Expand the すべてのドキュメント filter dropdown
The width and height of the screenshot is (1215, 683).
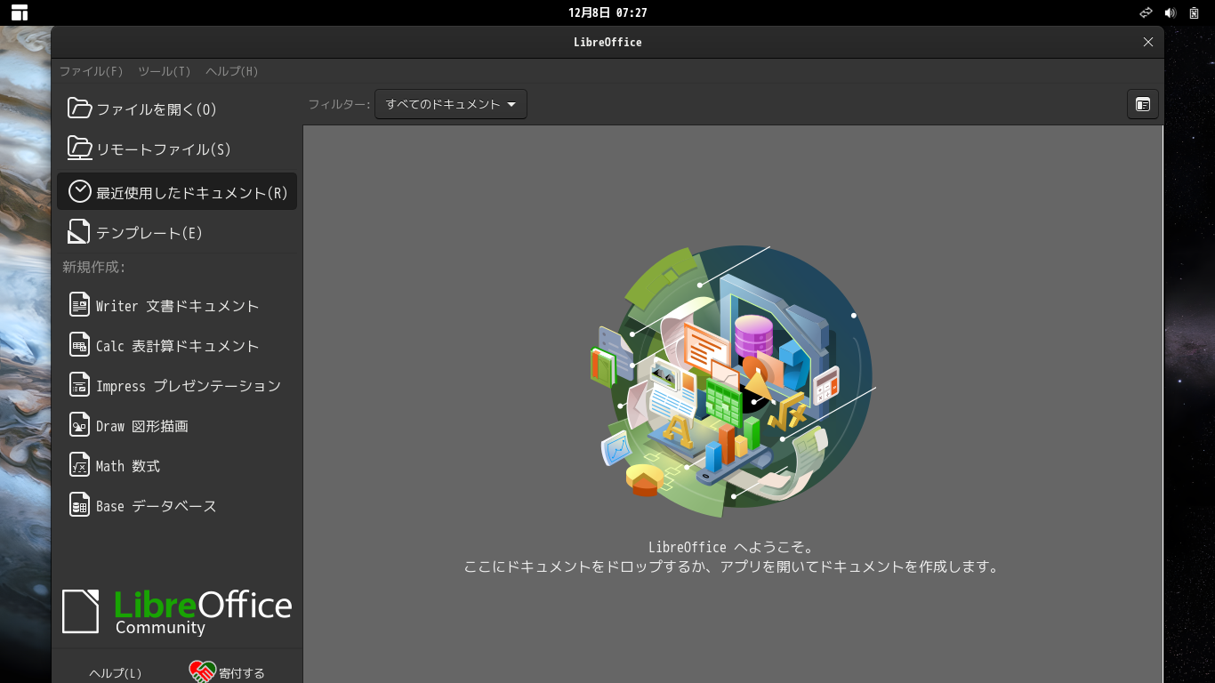click(x=451, y=104)
